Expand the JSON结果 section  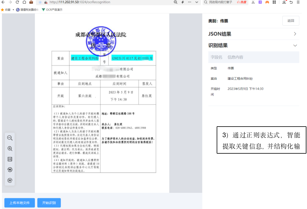coord(295,34)
